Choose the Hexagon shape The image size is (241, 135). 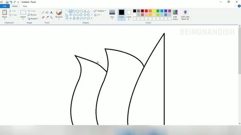(x=78, y=15)
